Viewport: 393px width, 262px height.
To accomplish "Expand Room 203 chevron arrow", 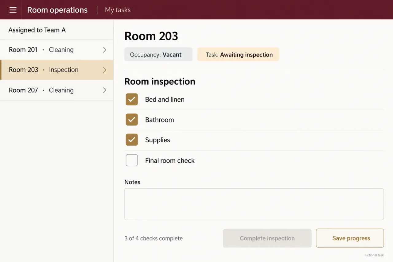I will pos(104,70).
